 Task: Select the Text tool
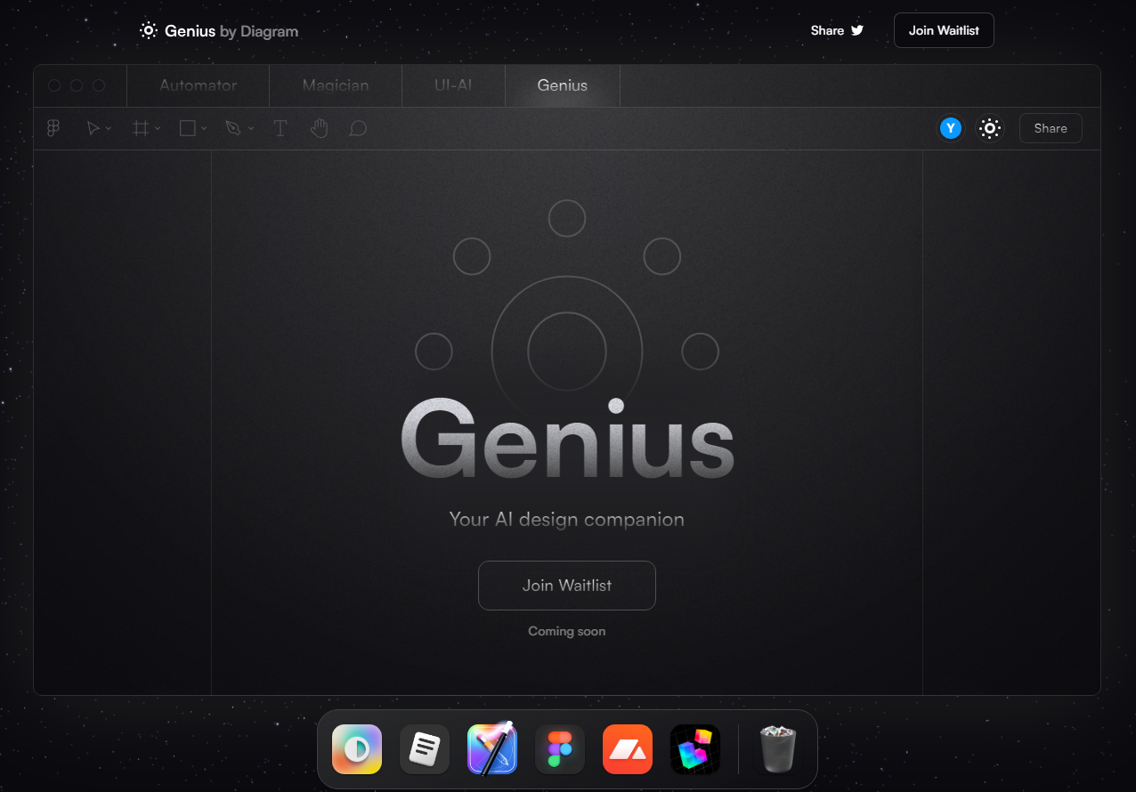tap(280, 128)
